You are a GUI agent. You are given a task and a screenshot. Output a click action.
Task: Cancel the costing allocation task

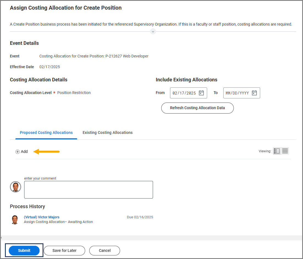tap(105, 250)
